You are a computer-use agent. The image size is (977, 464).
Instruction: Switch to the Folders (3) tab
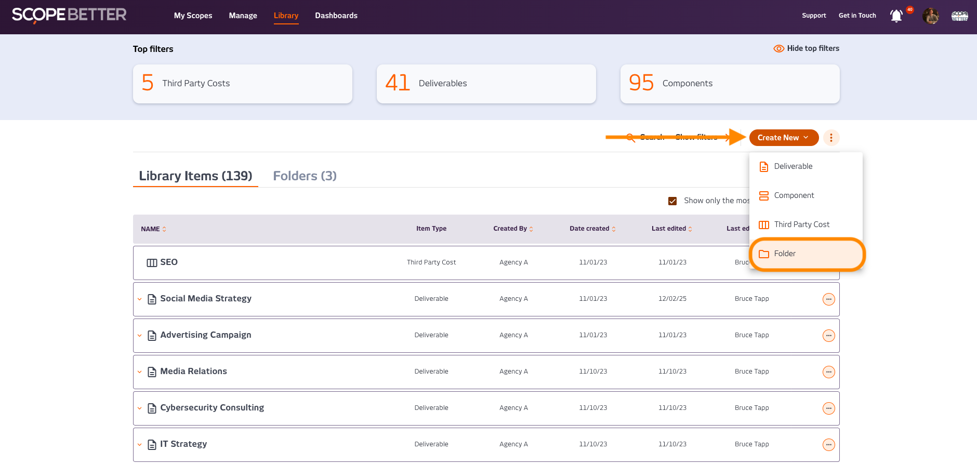pos(305,176)
